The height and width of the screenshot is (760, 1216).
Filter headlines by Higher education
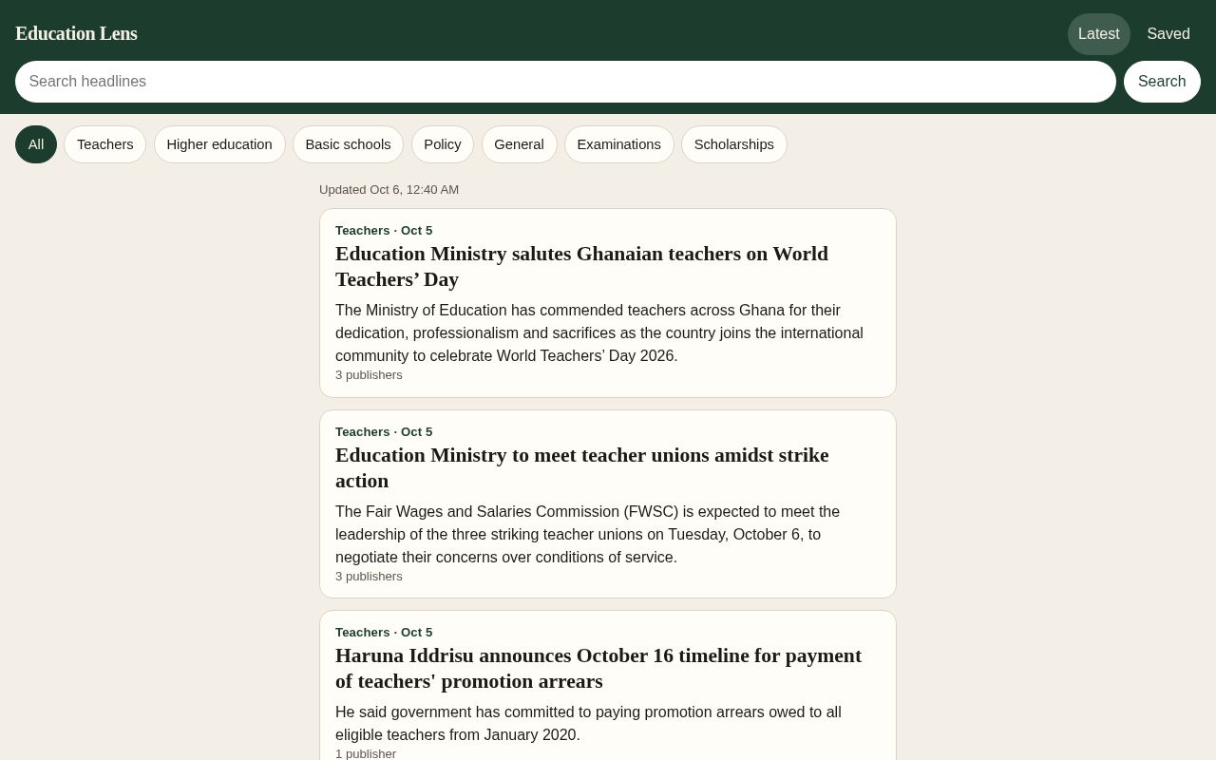(219, 144)
